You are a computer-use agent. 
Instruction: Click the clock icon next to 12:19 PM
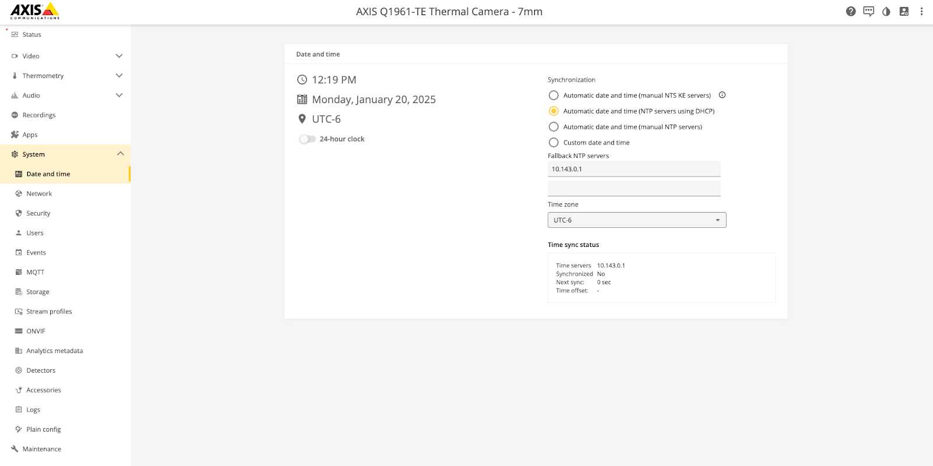pos(302,80)
